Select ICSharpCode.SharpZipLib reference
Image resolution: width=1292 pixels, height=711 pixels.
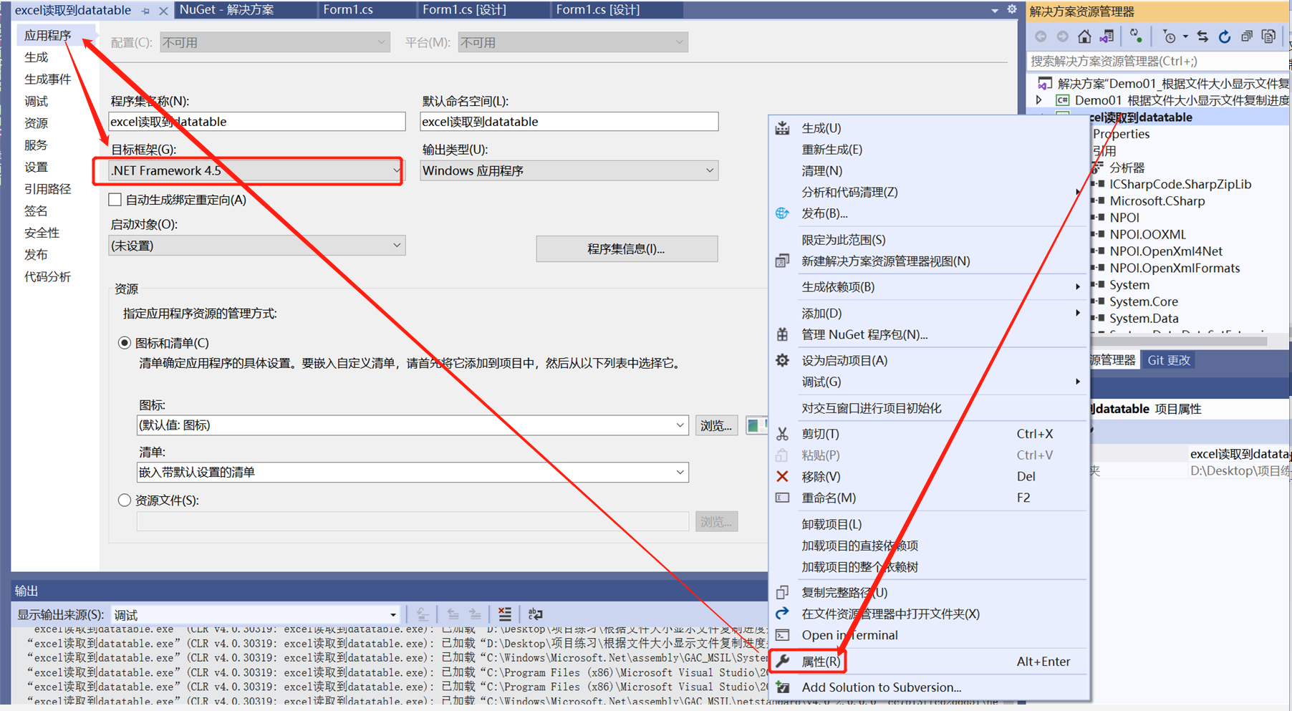tap(1180, 184)
